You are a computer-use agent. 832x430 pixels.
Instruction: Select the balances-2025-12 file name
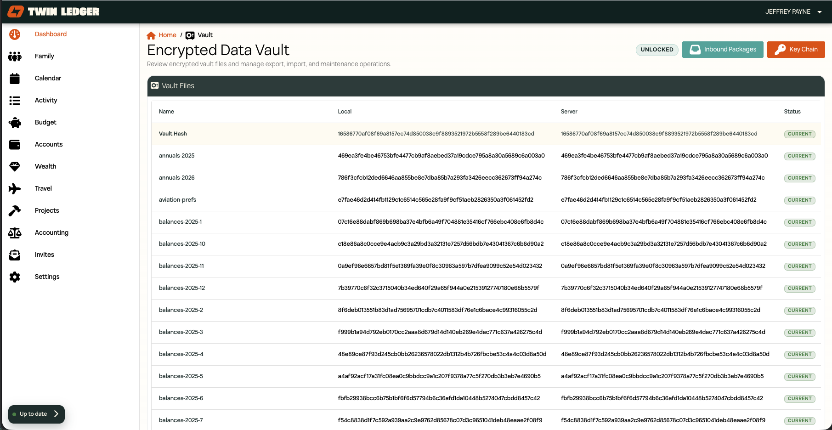[x=182, y=288]
